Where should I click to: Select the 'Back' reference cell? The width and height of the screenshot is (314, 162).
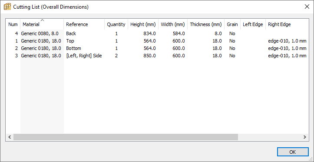71,33
